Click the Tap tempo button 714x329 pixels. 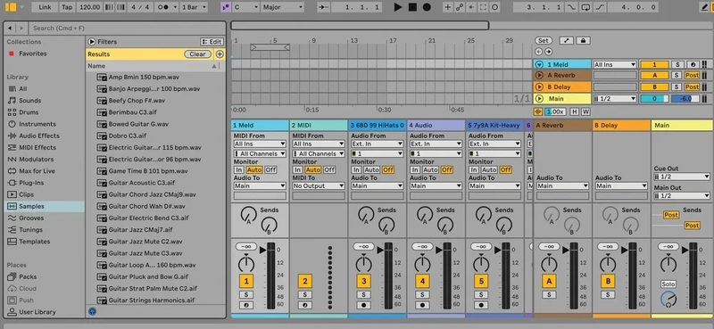[67, 7]
